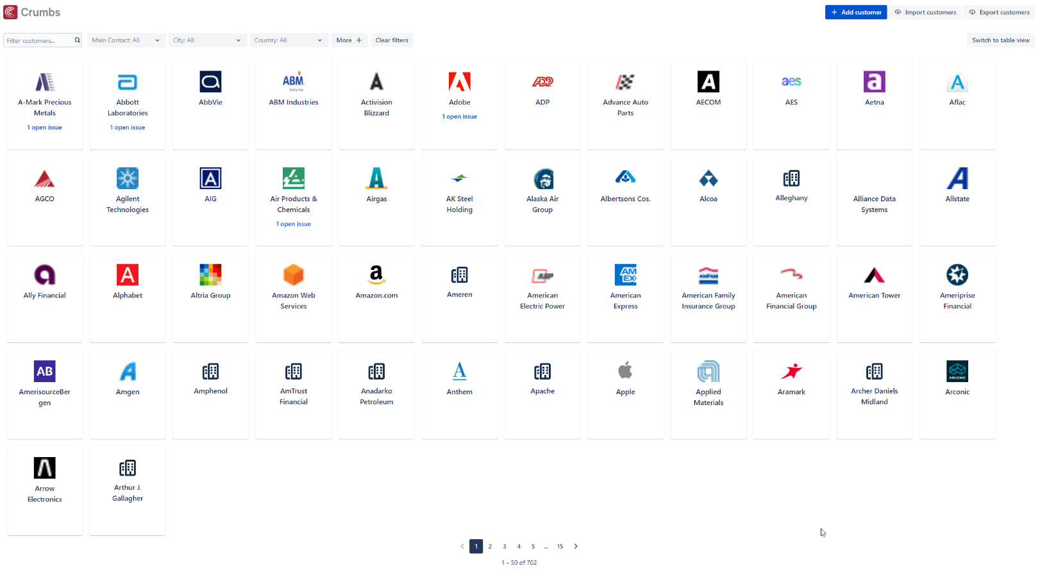Go to page 5
1040x577 pixels.
[533, 546]
